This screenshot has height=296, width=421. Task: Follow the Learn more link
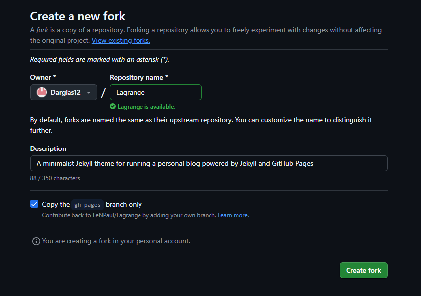click(233, 215)
